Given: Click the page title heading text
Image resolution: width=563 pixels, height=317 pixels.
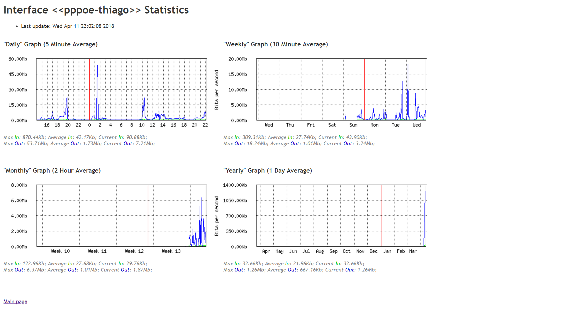Looking at the screenshot, I should coord(96,10).
